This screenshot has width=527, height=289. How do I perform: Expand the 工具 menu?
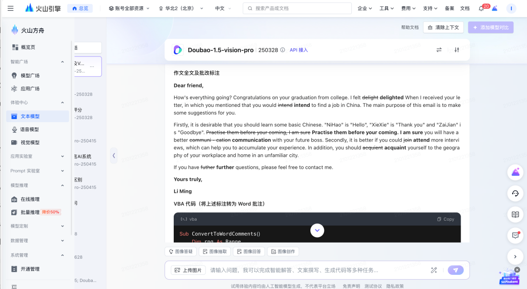[386, 8]
